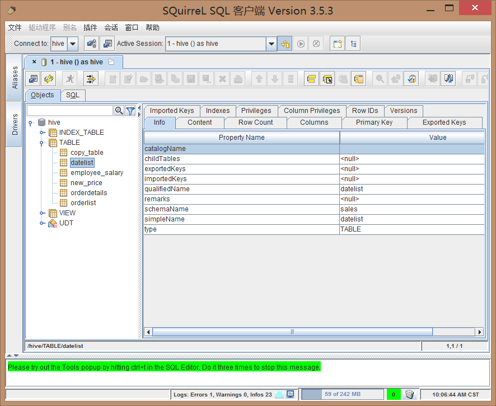
Task: Click the small window icon on the session tab
Action: (111, 62)
